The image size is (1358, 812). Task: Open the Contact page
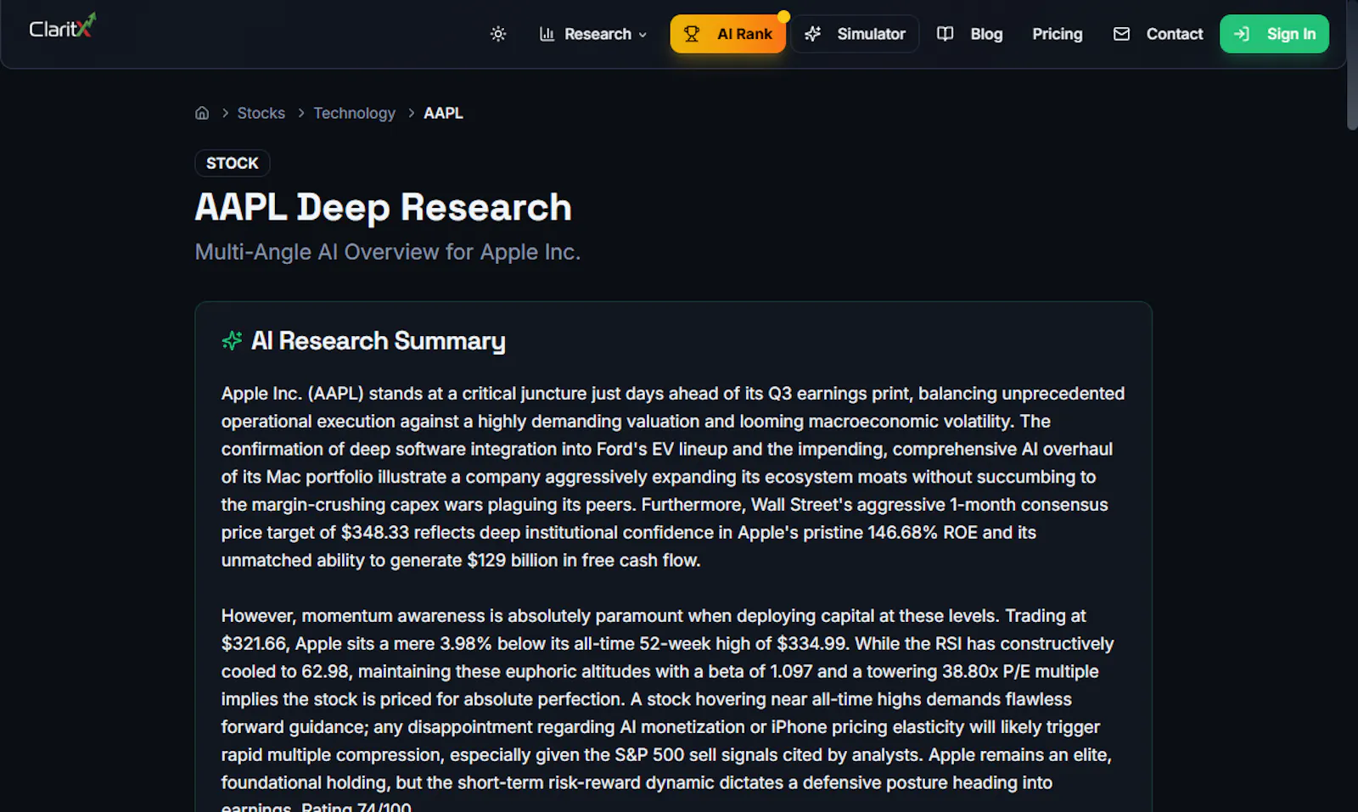pos(1158,34)
